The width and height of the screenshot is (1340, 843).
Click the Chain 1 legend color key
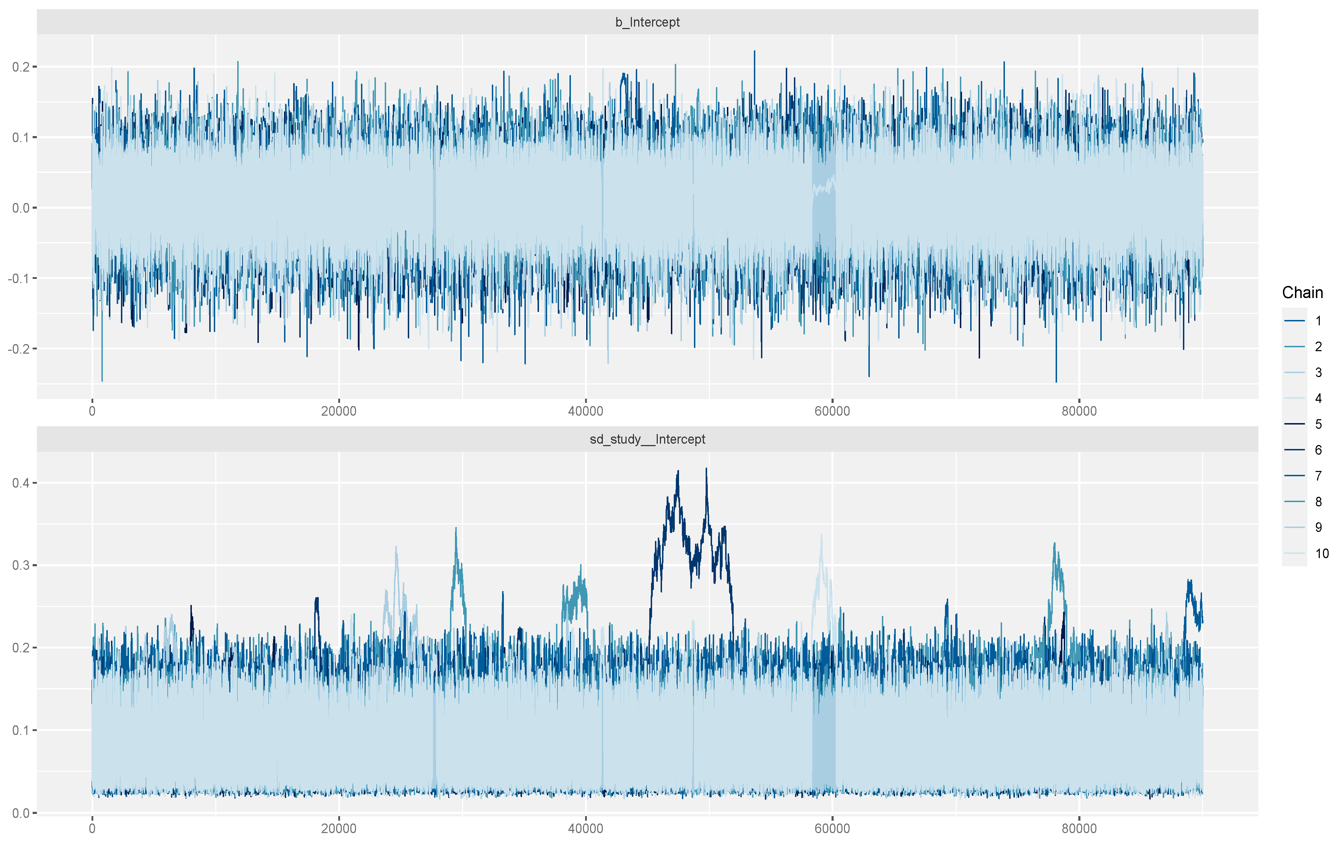point(1294,321)
